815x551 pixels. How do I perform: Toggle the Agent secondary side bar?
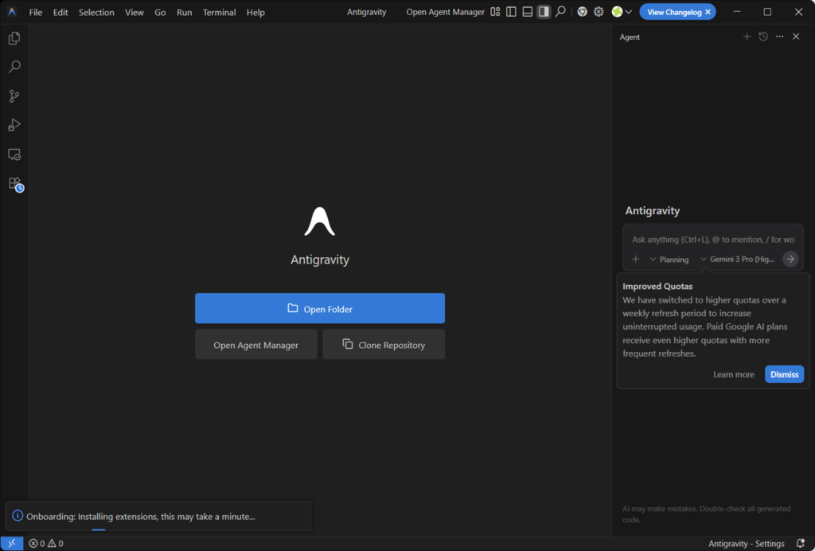coord(544,12)
